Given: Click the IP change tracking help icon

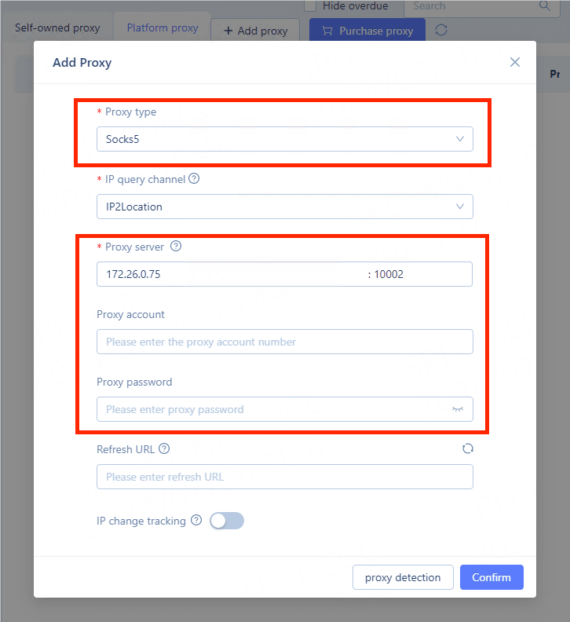Looking at the screenshot, I should 196,520.
